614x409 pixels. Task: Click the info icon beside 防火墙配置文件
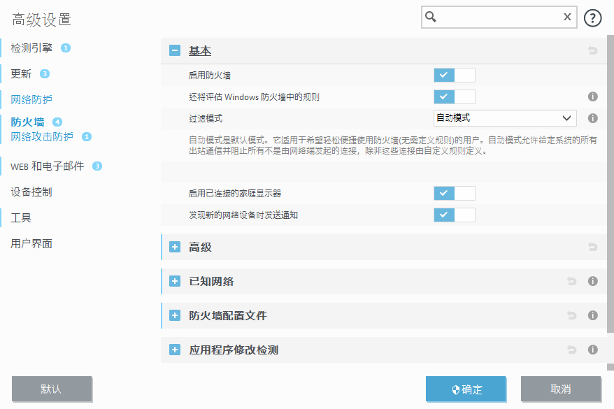pyautogui.click(x=592, y=315)
